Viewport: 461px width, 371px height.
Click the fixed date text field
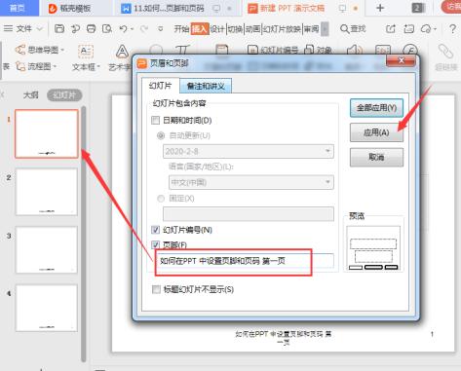pos(249,214)
